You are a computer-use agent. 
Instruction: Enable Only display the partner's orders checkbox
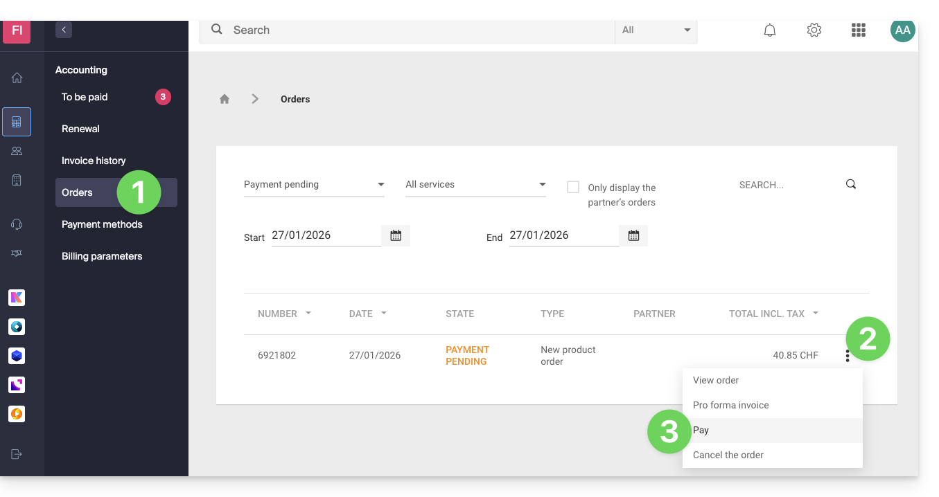point(573,187)
